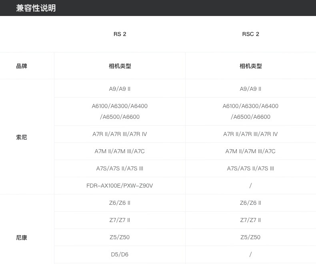316x264 pixels.
Task: Select A9/A9 II in RS 2 column
Action: click(120, 89)
